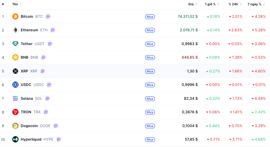This screenshot has width=270, height=147.
Task: Sort the table by Giá column
Action: click(x=192, y=4)
